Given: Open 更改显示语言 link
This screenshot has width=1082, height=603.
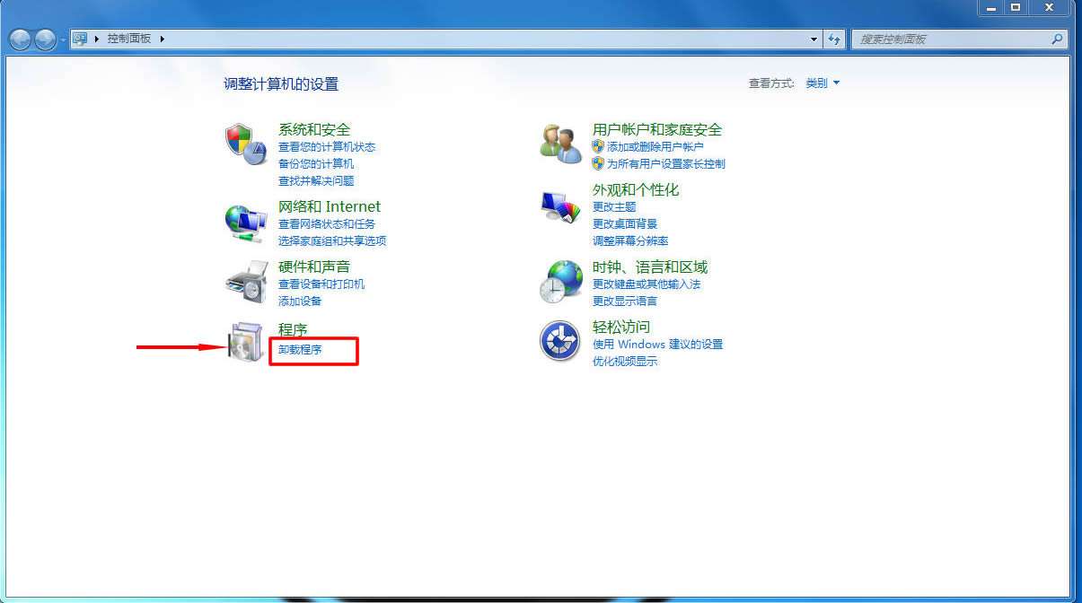Looking at the screenshot, I should point(625,301).
